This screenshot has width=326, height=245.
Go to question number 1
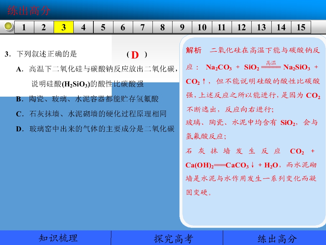[x=24, y=27]
